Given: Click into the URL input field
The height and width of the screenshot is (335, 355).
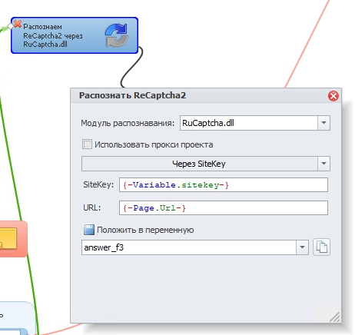Looking at the screenshot, I should 224,207.
